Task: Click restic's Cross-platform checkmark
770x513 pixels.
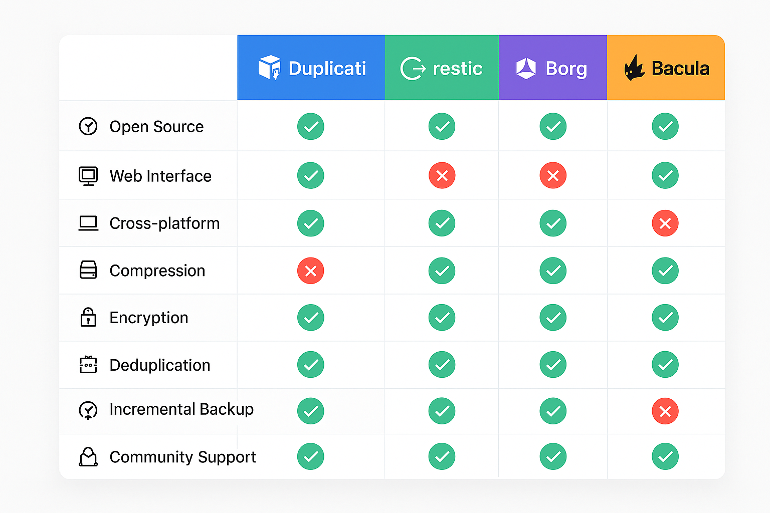Action: (442, 223)
